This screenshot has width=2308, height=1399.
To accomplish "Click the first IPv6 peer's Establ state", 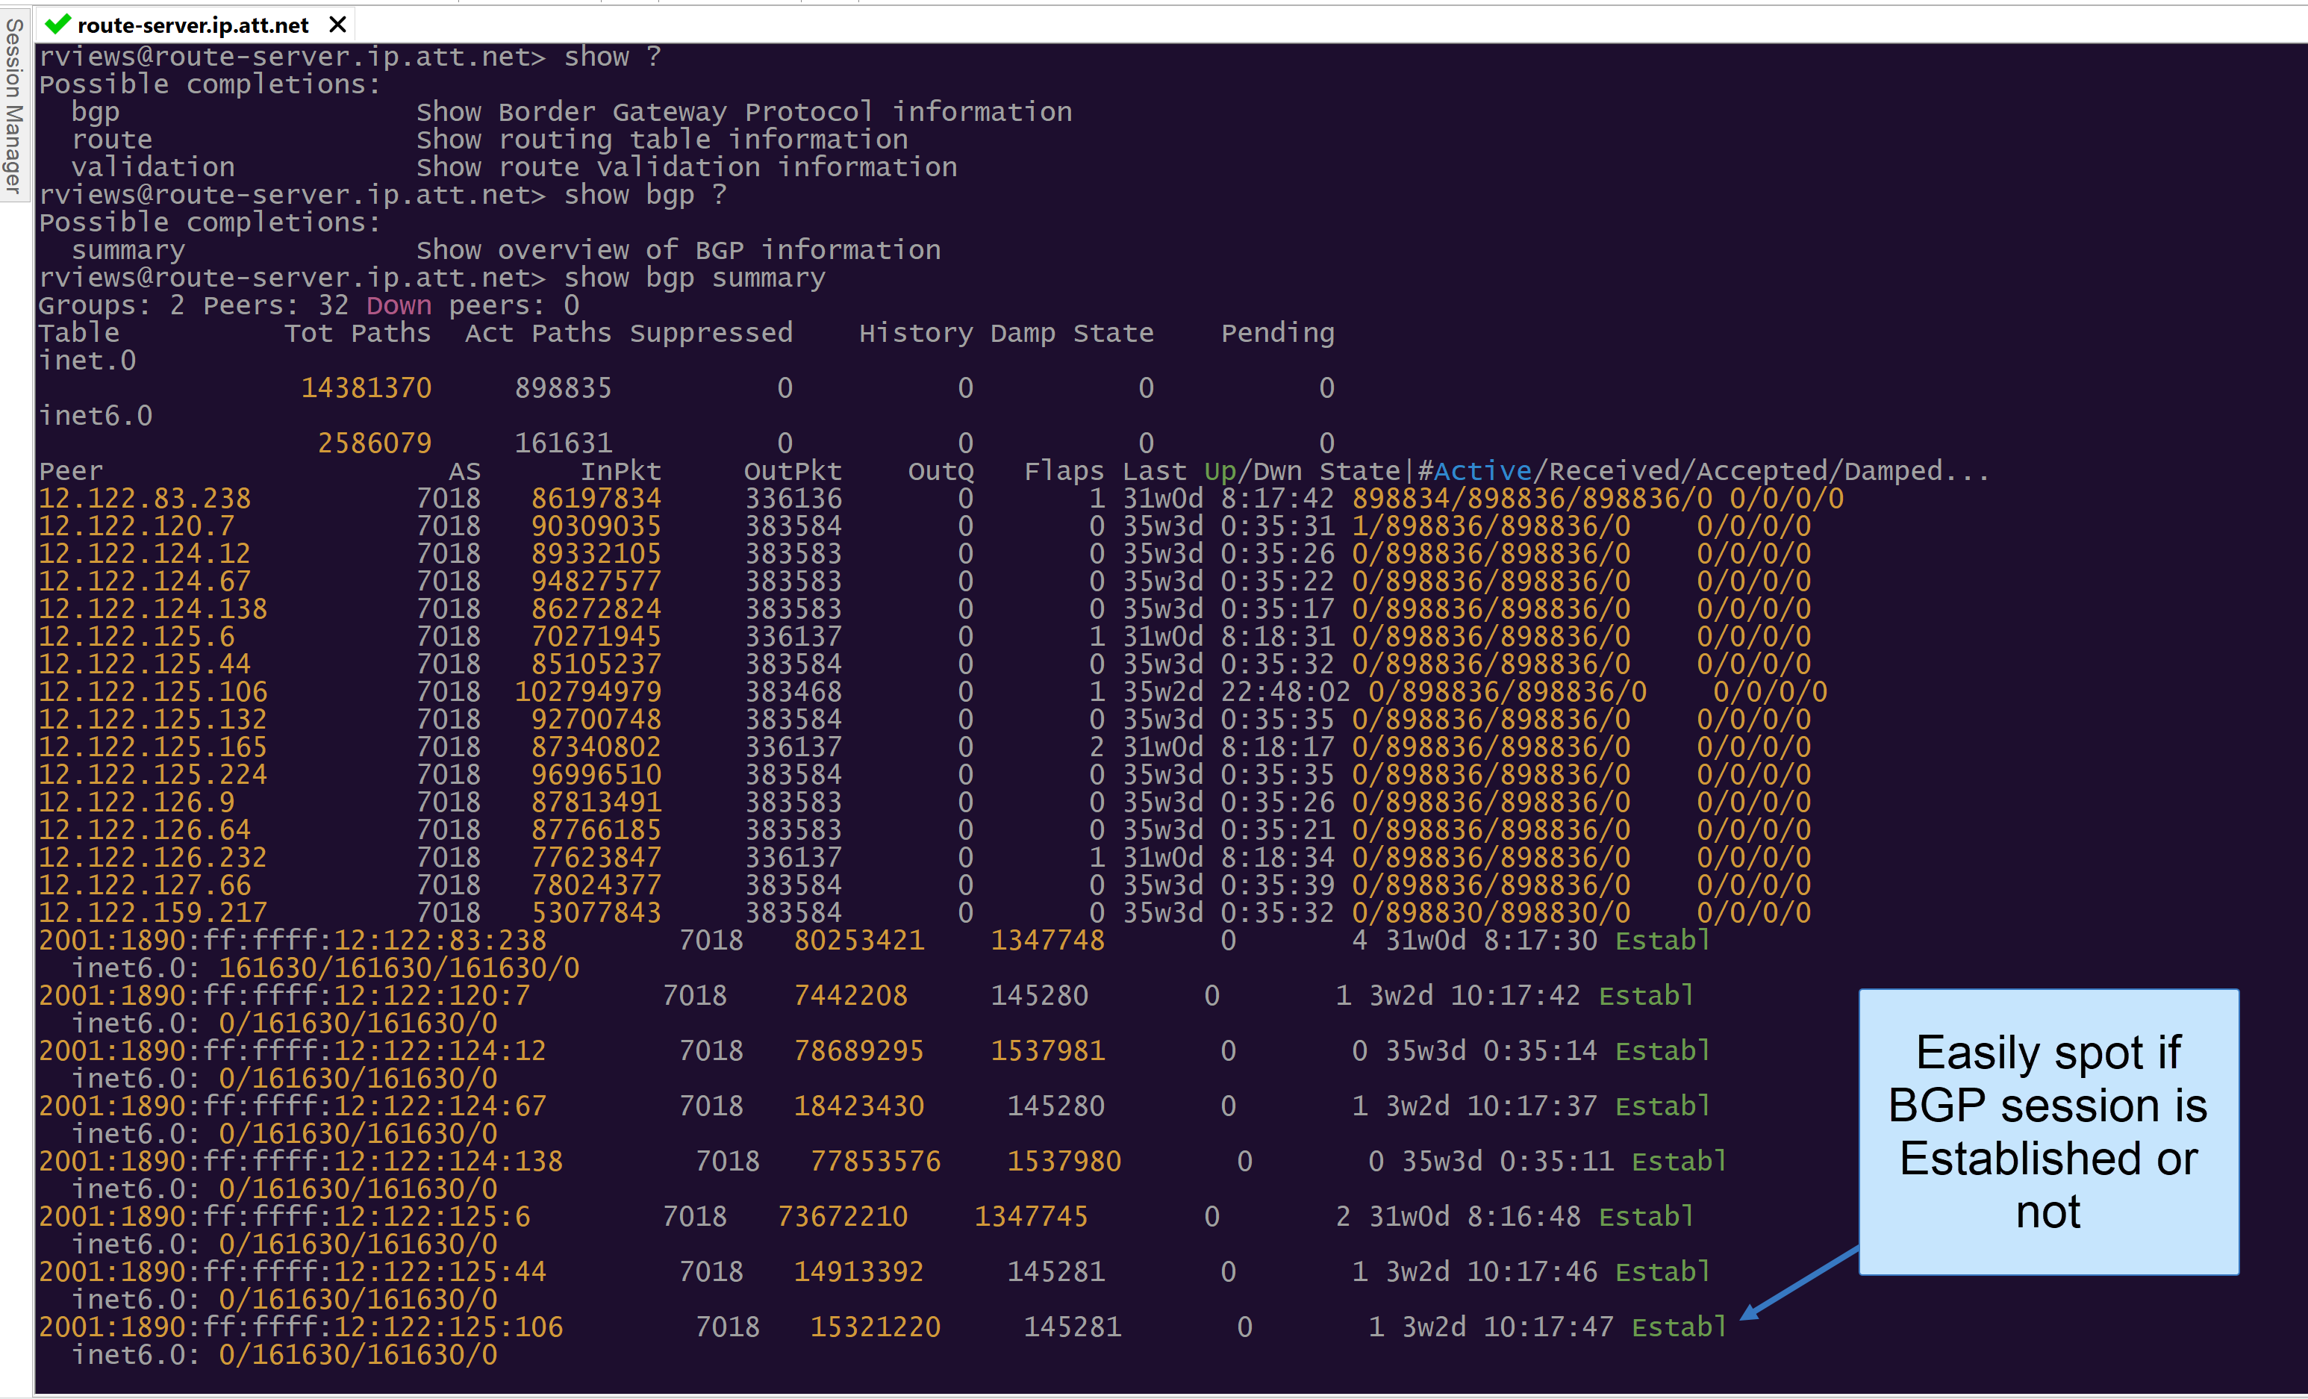I will click(x=1662, y=940).
